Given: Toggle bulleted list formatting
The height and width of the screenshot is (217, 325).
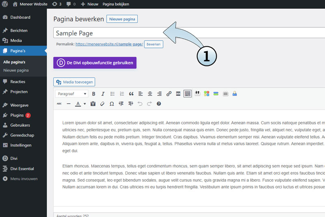Looking at the screenshot, I should (113, 94).
